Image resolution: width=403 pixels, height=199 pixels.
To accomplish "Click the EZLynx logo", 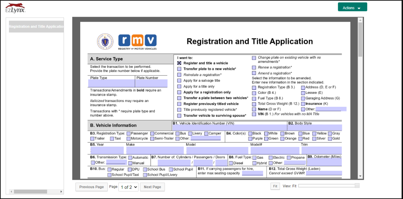I will pos(15,8).
